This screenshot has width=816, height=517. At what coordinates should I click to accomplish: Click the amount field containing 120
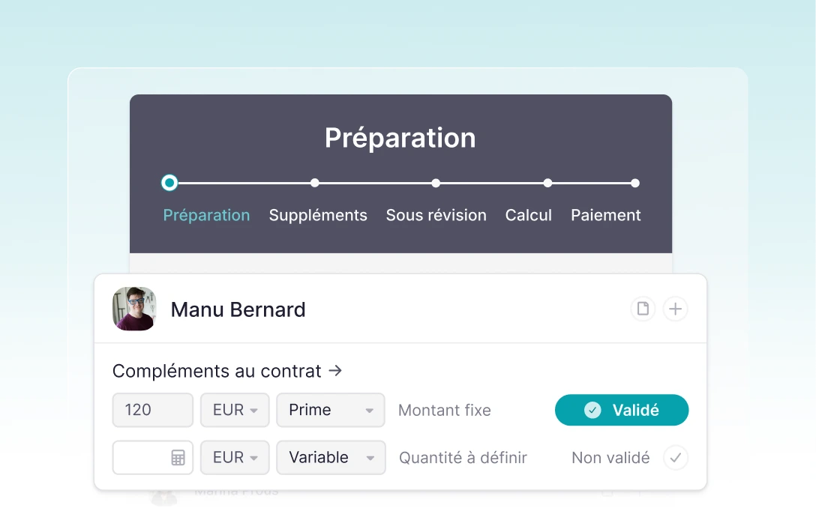coord(152,410)
